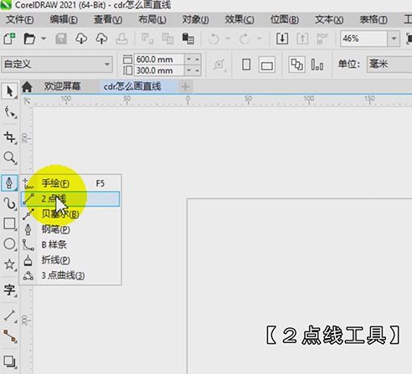Screen dimensions: 412x374
Task: Click the Paste icon
Action: tap(188, 38)
